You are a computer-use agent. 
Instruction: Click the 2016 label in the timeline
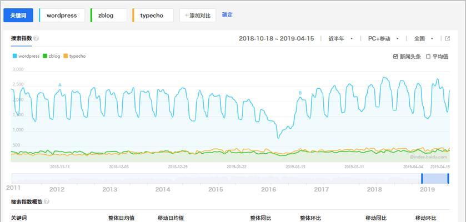coord(268,189)
